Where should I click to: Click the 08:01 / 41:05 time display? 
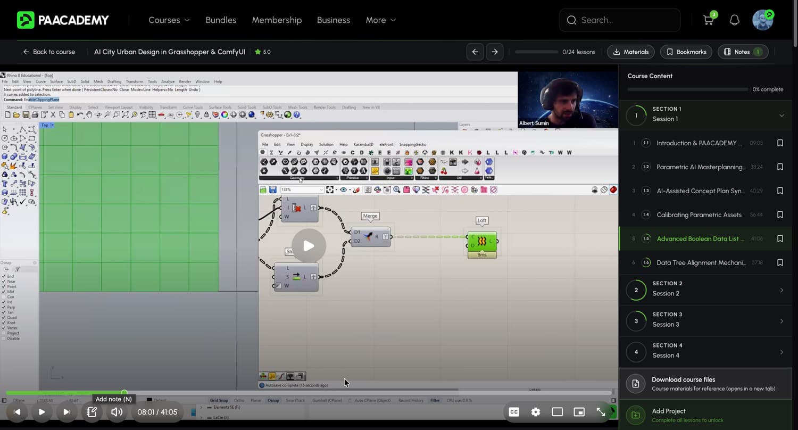pos(157,412)
